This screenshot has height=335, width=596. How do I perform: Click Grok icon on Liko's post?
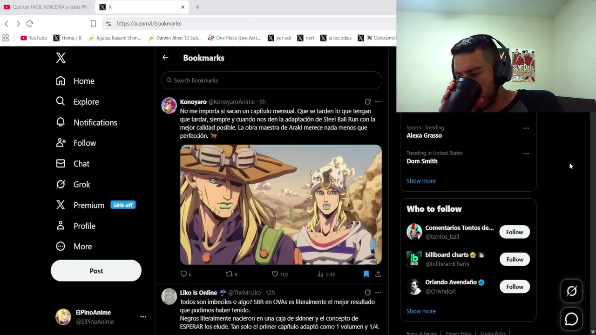click(367, 292)
